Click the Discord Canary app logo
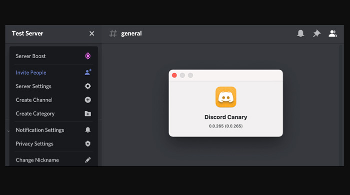 pyautogui.click(x=226, y=97)
